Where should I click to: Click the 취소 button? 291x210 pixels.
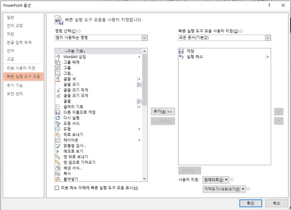276,203
